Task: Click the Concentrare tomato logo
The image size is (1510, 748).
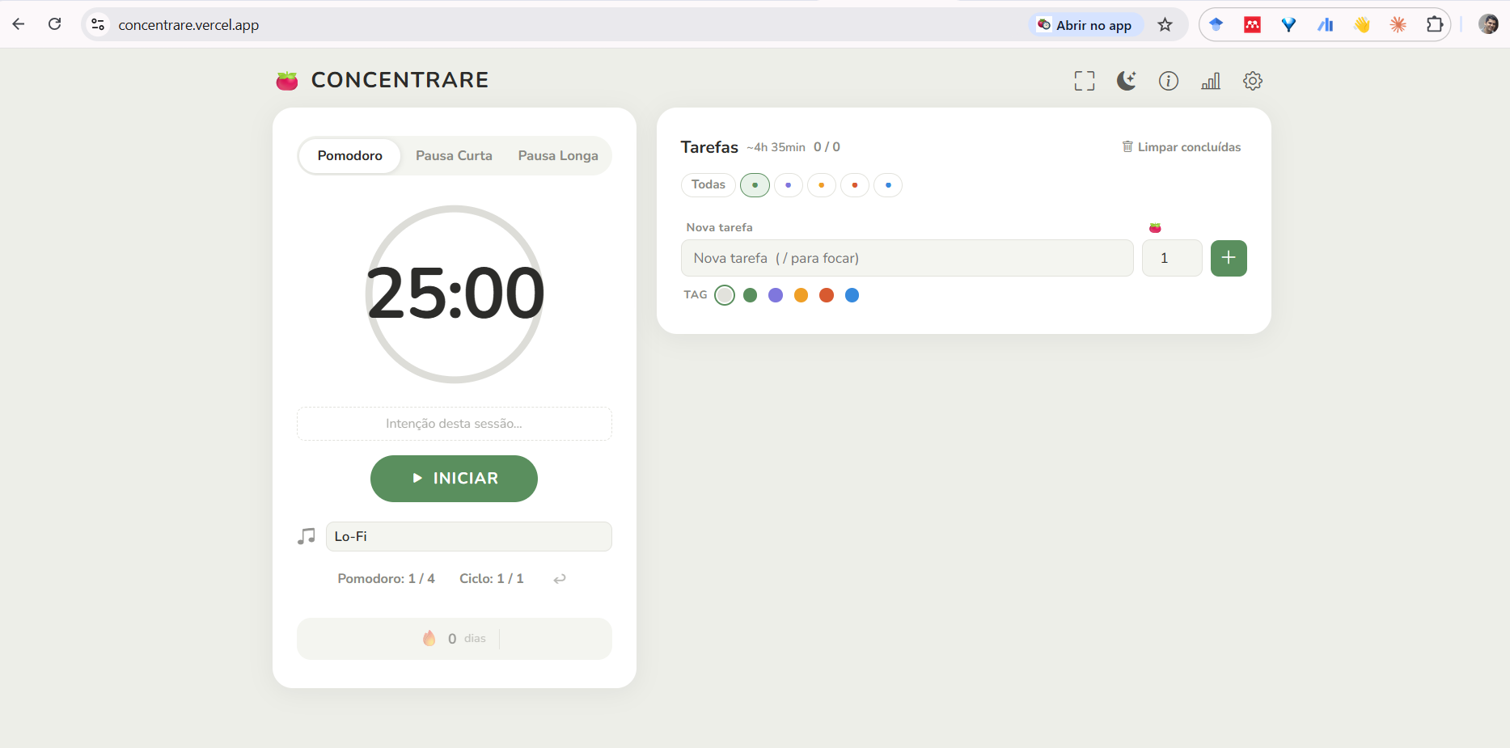Action: click(x=287, y=80)
